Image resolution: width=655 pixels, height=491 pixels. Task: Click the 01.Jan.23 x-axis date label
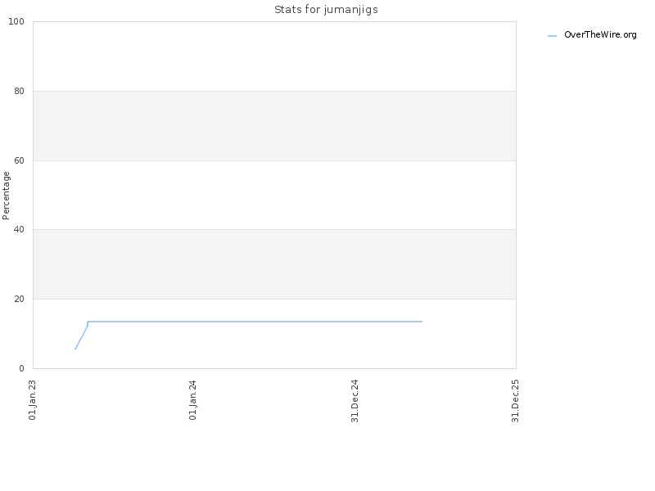click(32, 399)
